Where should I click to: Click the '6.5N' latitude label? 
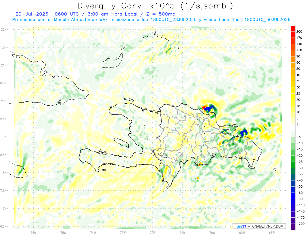4,226
